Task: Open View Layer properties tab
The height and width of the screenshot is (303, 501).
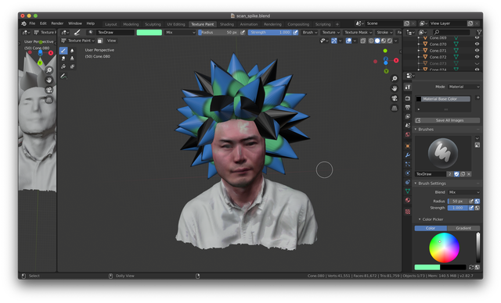Action: tap(407, 116)
